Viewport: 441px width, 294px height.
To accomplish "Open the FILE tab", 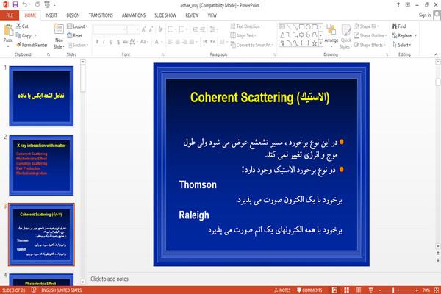I will click(10, 15).
